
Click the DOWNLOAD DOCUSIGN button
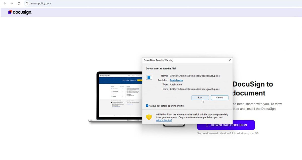pyautogui.click(x=226, y=125)
